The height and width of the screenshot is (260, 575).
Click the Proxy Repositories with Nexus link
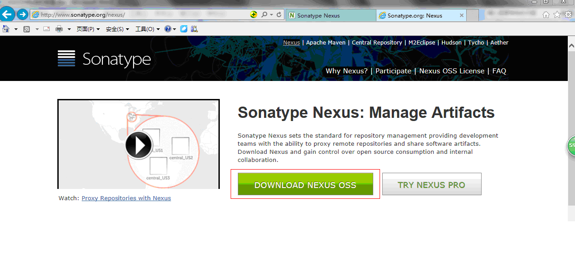click(126, 198)
